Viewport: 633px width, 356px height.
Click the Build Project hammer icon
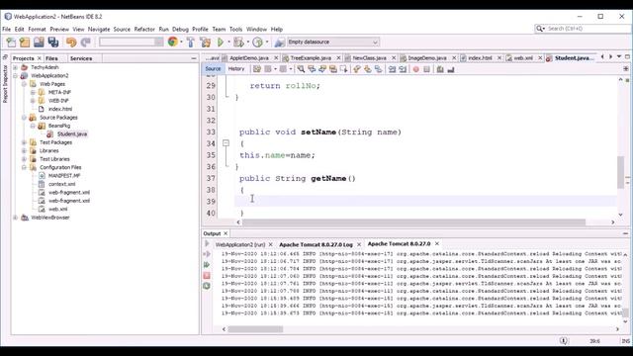coord(191,42)
